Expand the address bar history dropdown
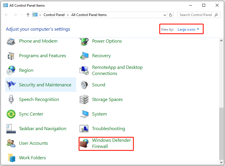 165,15
